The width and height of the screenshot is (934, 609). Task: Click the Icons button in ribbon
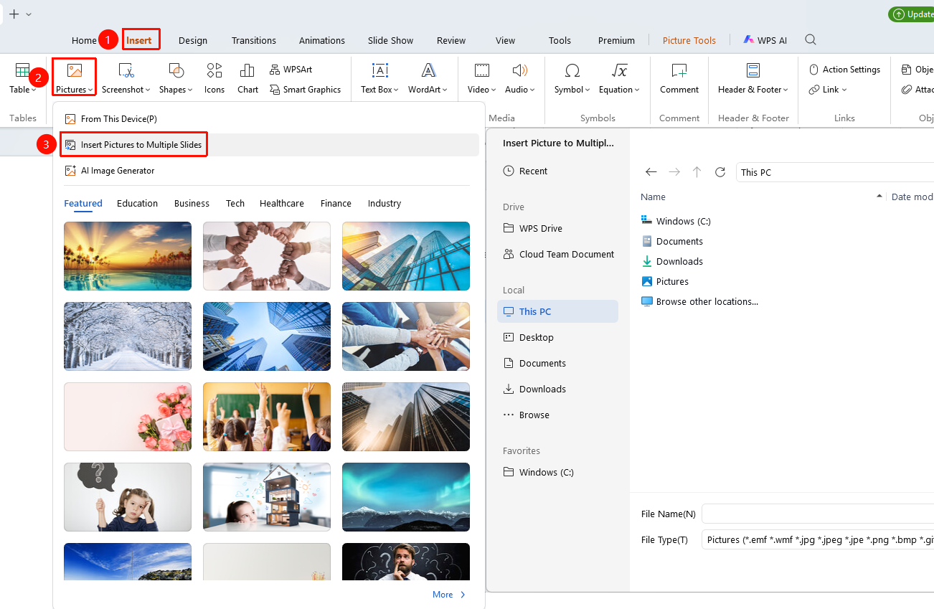214,78
